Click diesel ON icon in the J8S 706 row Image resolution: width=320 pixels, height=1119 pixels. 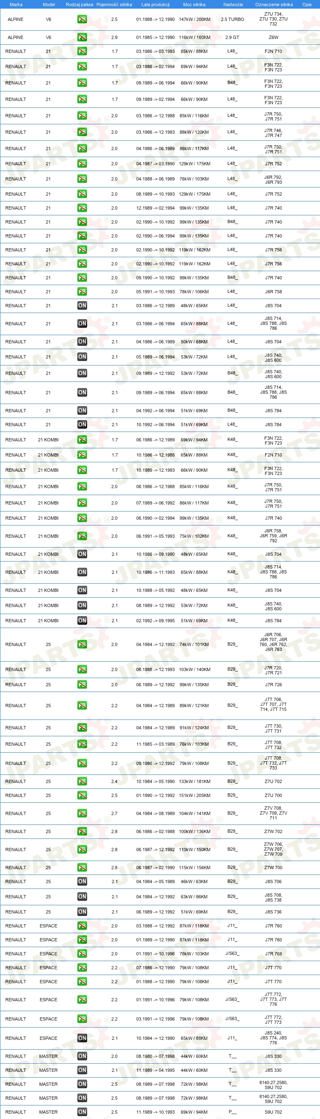[x=82, y=881]
